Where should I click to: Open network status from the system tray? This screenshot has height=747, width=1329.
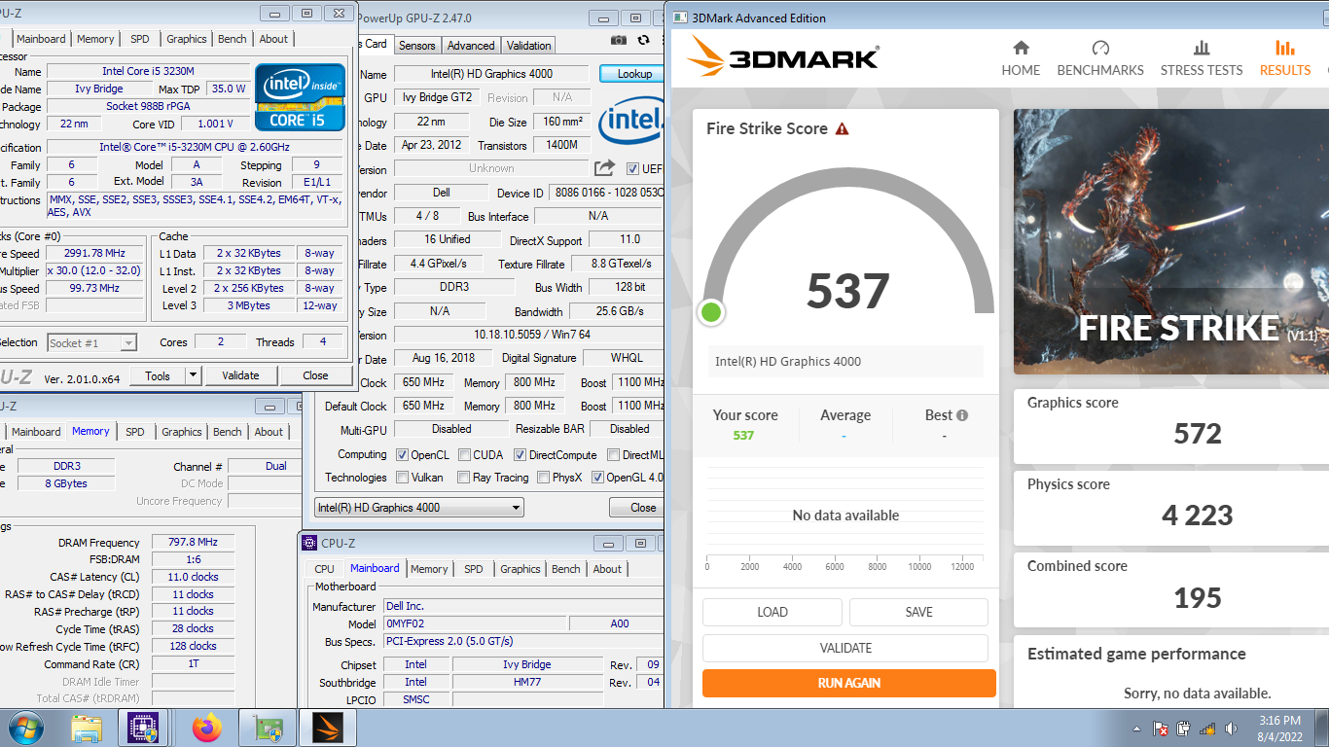pos(1207,729)
